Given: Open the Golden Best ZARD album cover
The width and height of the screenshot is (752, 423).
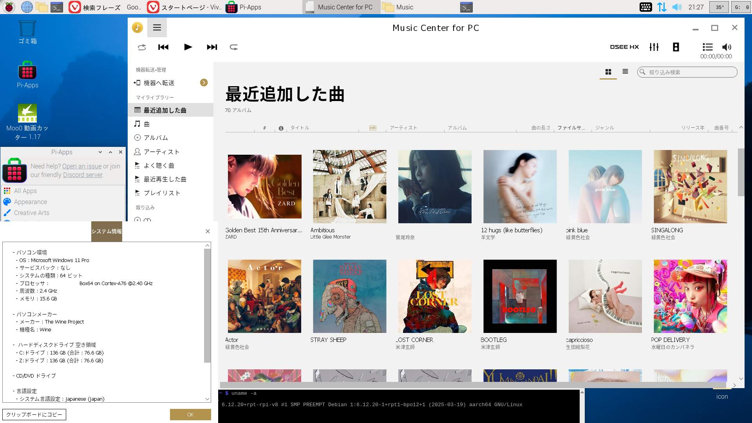Looking at the screenshot, I should [264, 186].
